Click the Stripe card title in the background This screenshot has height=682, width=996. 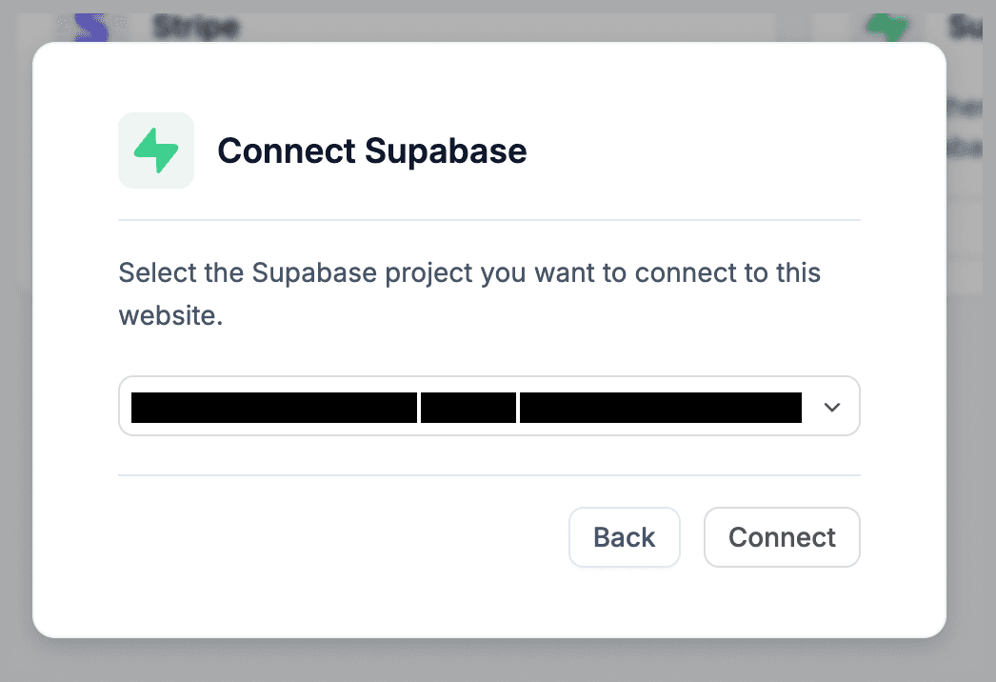coord(194,26)
